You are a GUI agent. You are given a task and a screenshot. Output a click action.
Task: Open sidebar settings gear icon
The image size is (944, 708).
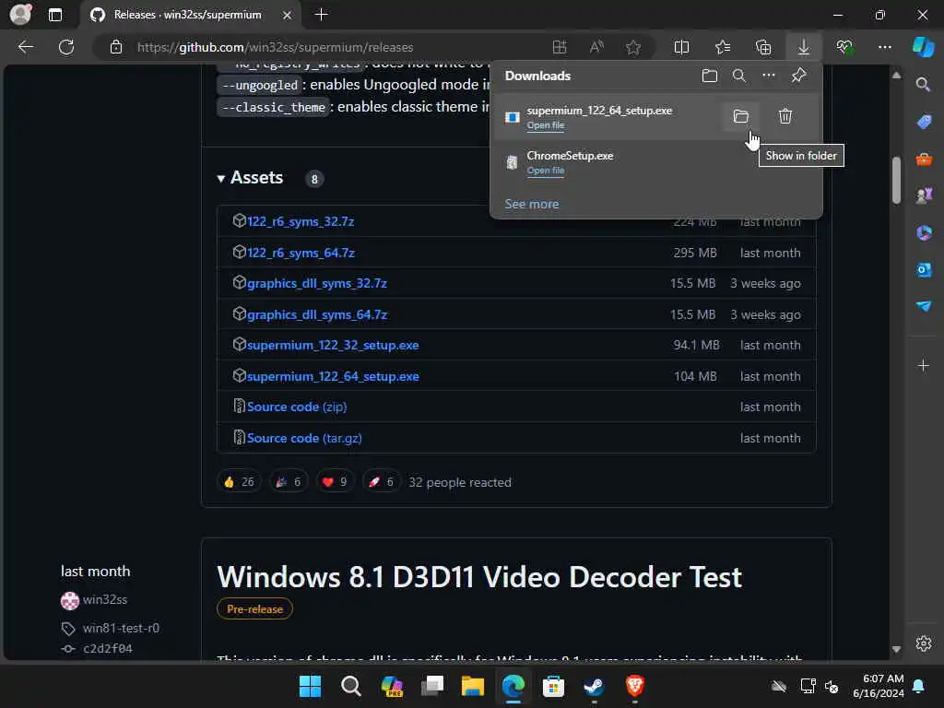tap(924, 643)
